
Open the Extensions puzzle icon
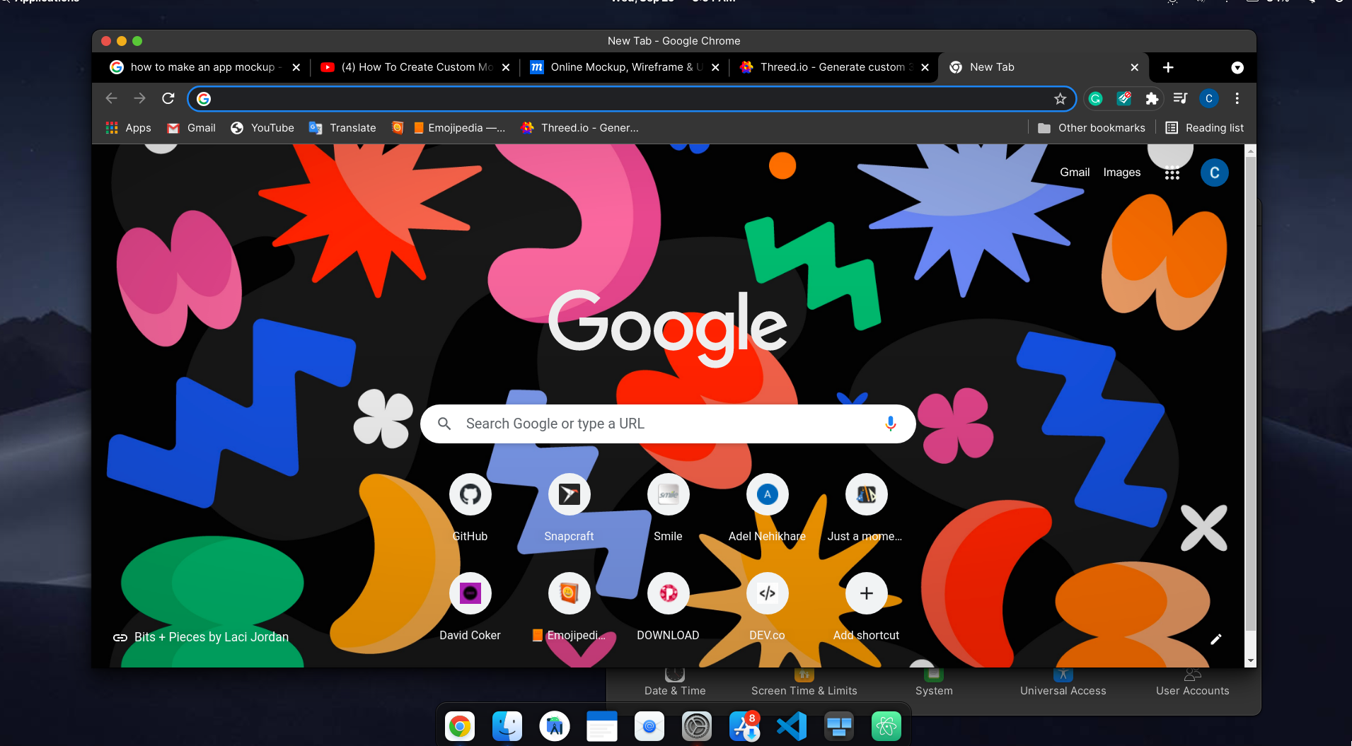tap(1152, 99)
